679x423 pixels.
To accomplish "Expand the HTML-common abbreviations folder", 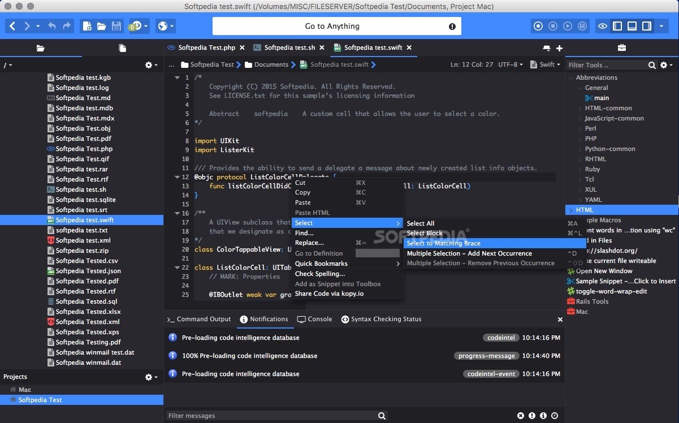I will tap(580, 108).
